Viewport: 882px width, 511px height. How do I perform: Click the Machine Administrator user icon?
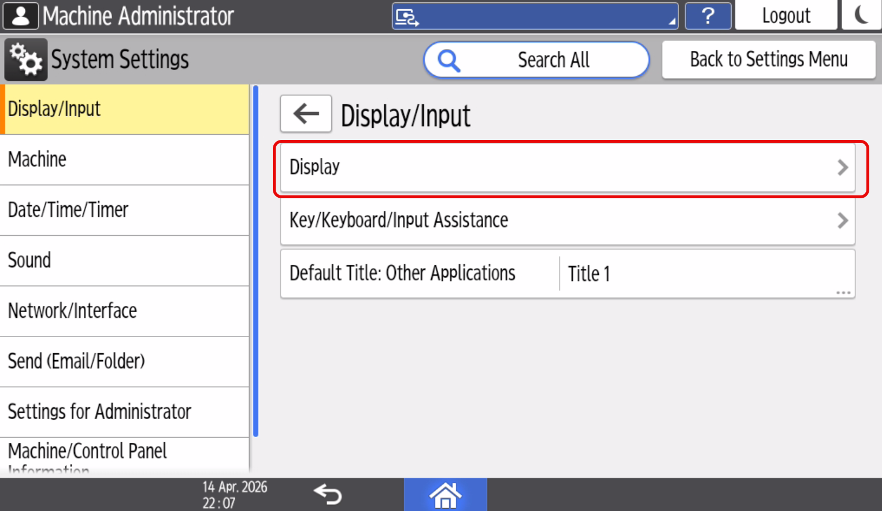point(21,16)
